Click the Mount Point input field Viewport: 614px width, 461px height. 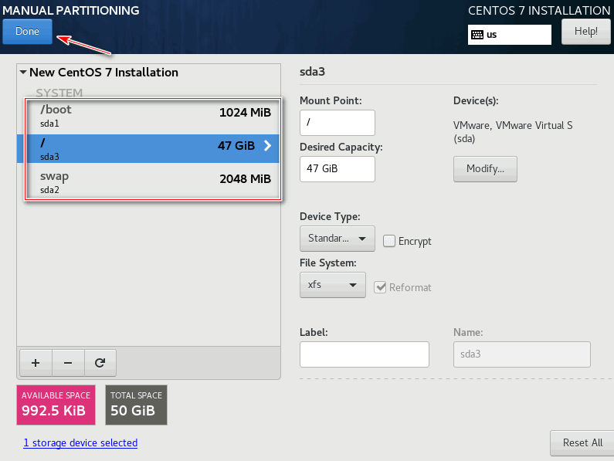point(338,123)
